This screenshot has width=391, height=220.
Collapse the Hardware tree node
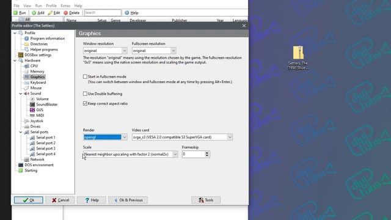tap(15, 61)
